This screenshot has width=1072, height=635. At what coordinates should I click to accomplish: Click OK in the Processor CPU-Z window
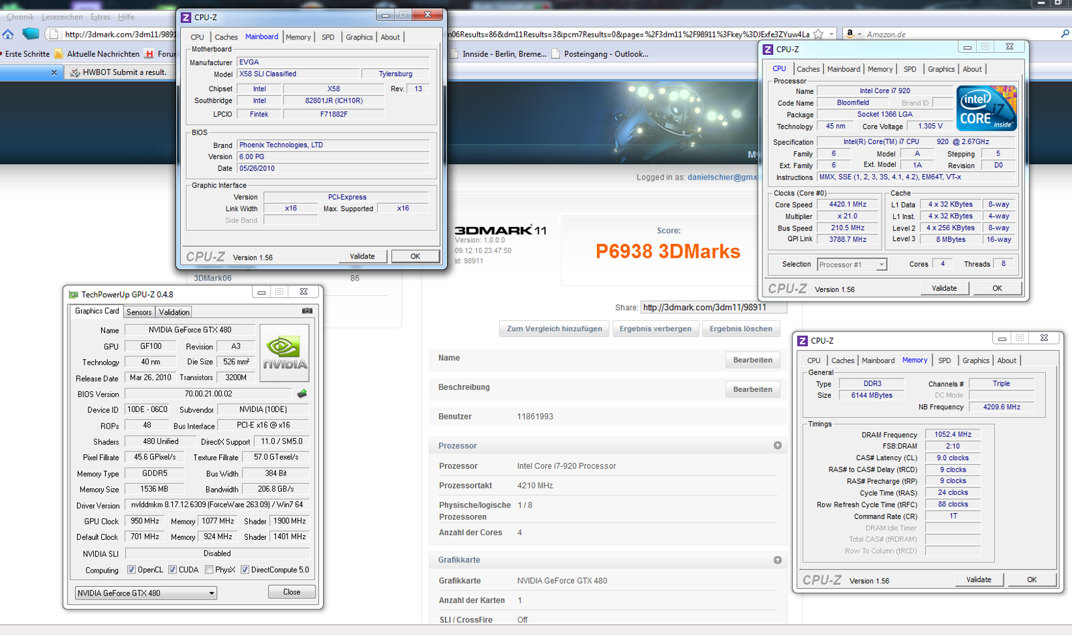point(997,288)
